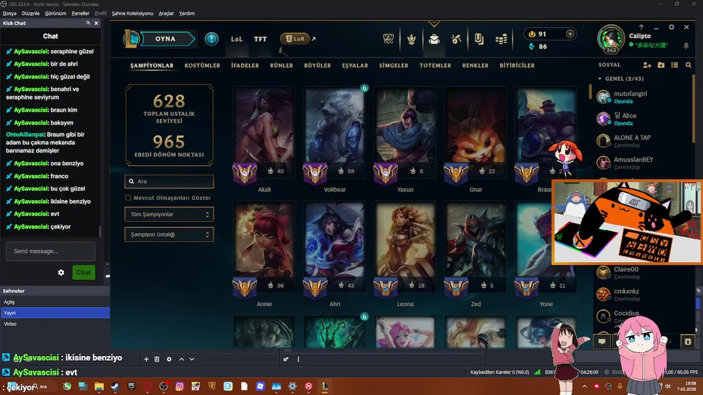Screen dimensions: 703x395
Task: Delete scene using the trash icon
Action: coord(157,359)
